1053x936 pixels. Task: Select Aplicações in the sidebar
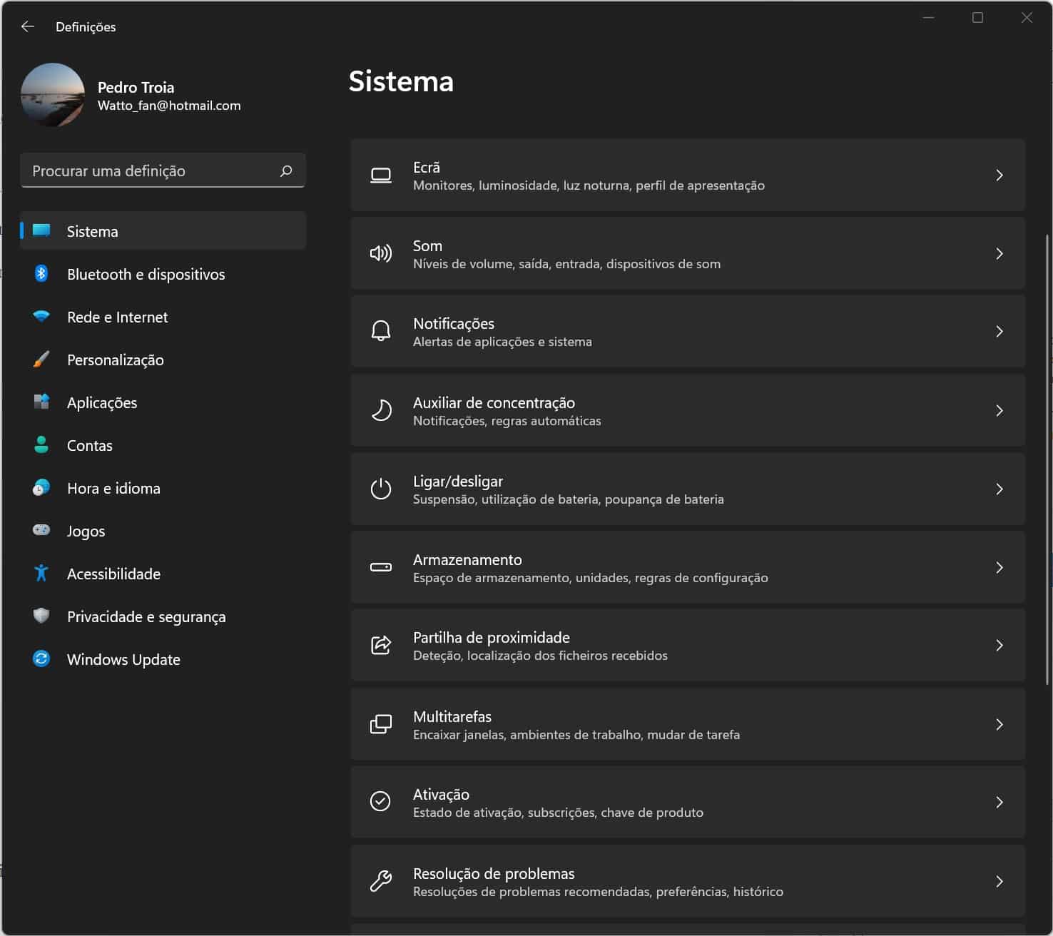pyautogui.click(x=102, y=402)
